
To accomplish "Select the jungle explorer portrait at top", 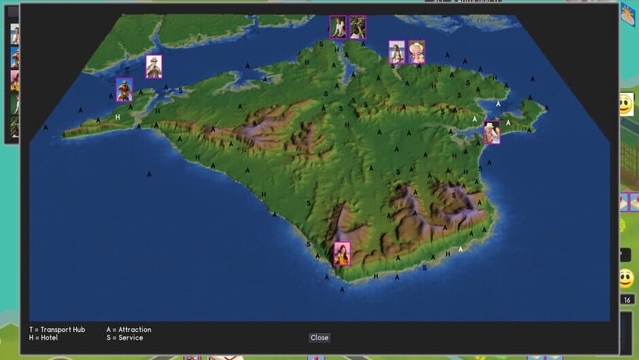I will pyautogui.click(x=358, y=27).
